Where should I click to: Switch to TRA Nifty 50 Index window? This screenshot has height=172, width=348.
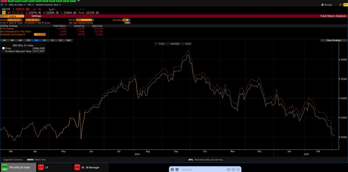coord(18,167)
